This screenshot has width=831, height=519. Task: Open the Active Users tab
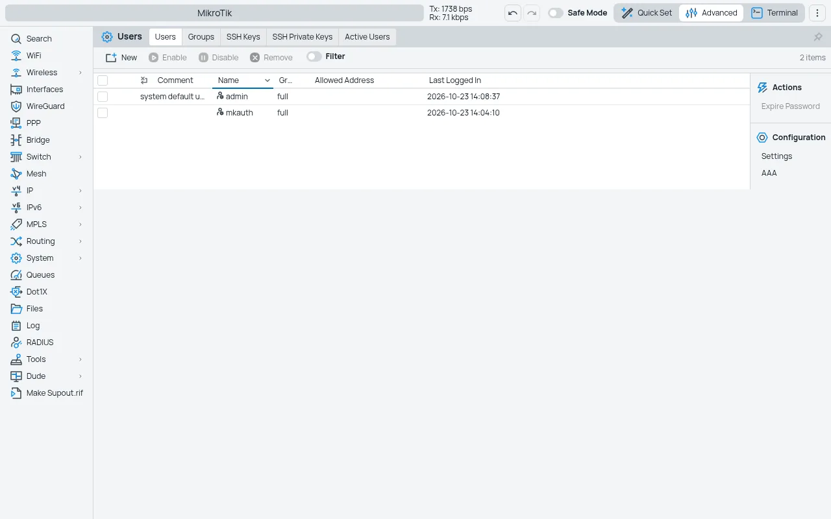point(367,37)
